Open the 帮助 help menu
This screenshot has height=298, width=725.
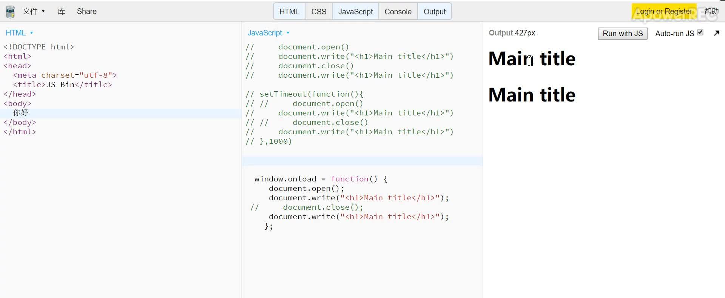(711, 11)
